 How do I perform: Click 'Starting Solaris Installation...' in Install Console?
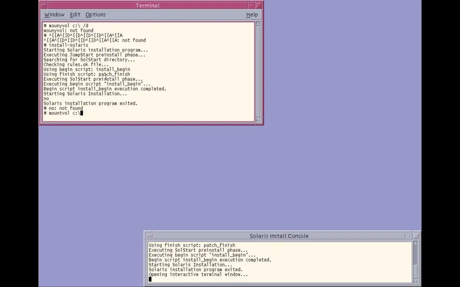[190, 265]
